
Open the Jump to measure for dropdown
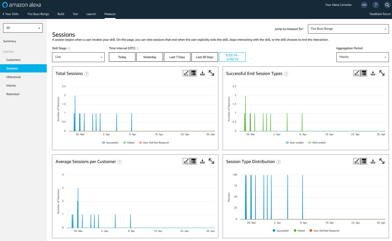point(348,29)
